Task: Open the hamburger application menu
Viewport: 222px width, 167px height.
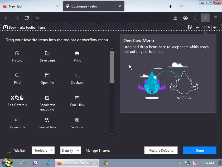Action: [215, 18]
